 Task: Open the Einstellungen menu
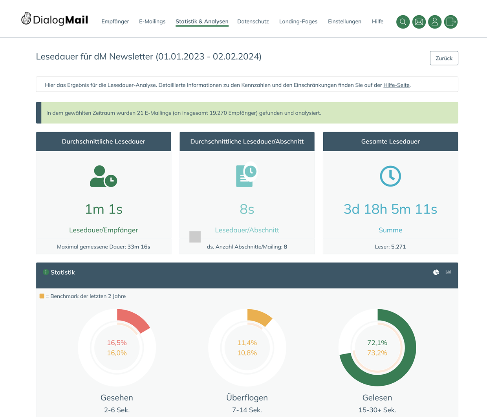[344, 22]
